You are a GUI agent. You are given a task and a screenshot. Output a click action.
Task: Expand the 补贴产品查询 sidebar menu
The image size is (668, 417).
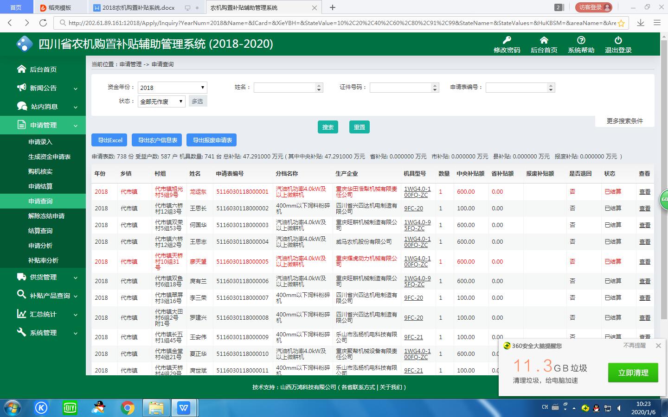pyautogui.click(x=76, y=296)
